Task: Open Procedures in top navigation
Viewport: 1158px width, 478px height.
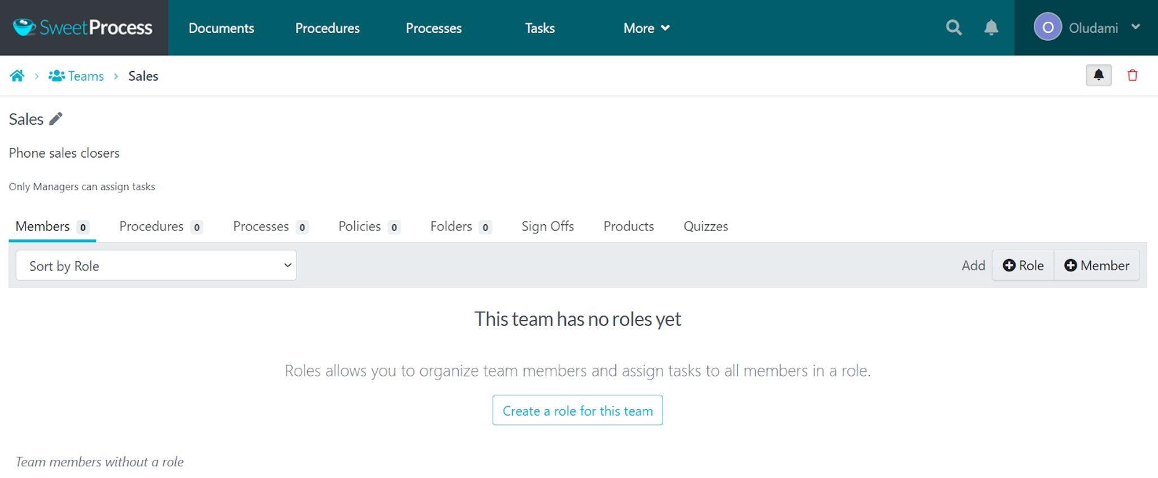Action: click(327, 28)
